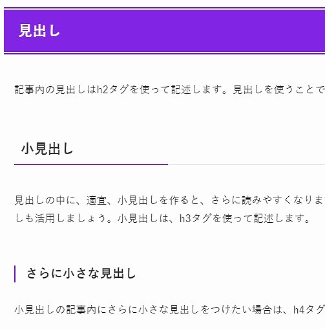This screenshot has height=329, width=325.
Task: Click the paragraph starting 小見出しの記事内に
Action: click(170, 310)
